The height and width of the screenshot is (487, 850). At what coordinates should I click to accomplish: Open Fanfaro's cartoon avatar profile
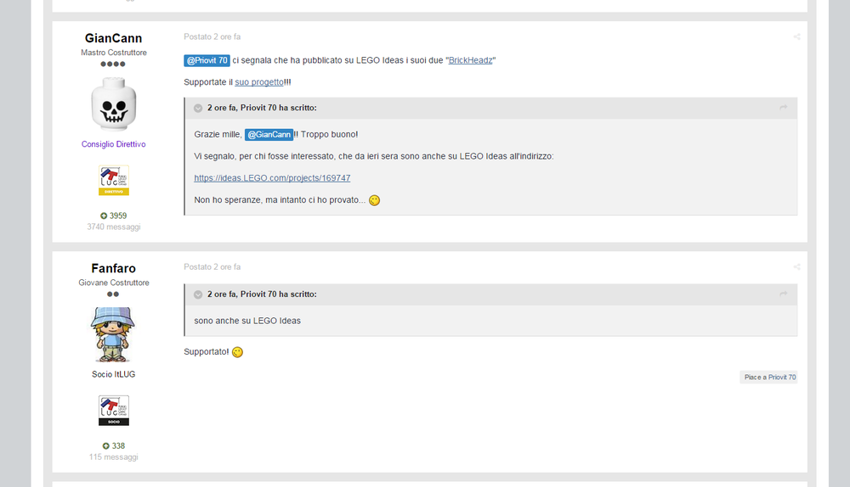113,334
